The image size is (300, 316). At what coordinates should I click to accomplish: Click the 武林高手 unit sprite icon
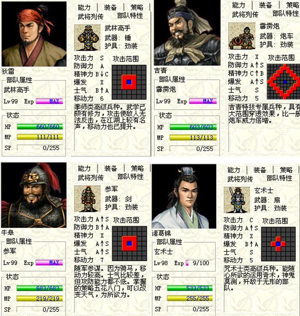(87, 38)
